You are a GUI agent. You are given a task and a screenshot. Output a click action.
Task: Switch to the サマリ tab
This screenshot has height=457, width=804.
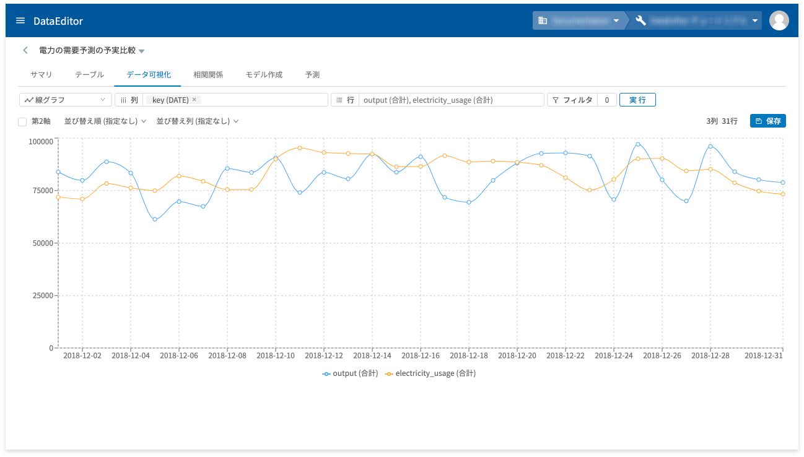click(x=42, y=74)
